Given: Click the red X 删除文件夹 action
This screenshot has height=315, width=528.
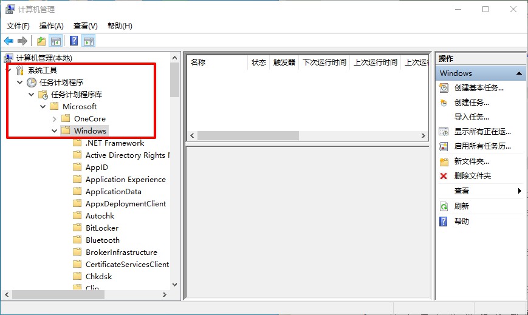Looking at the screenshot, I should 472,176.
